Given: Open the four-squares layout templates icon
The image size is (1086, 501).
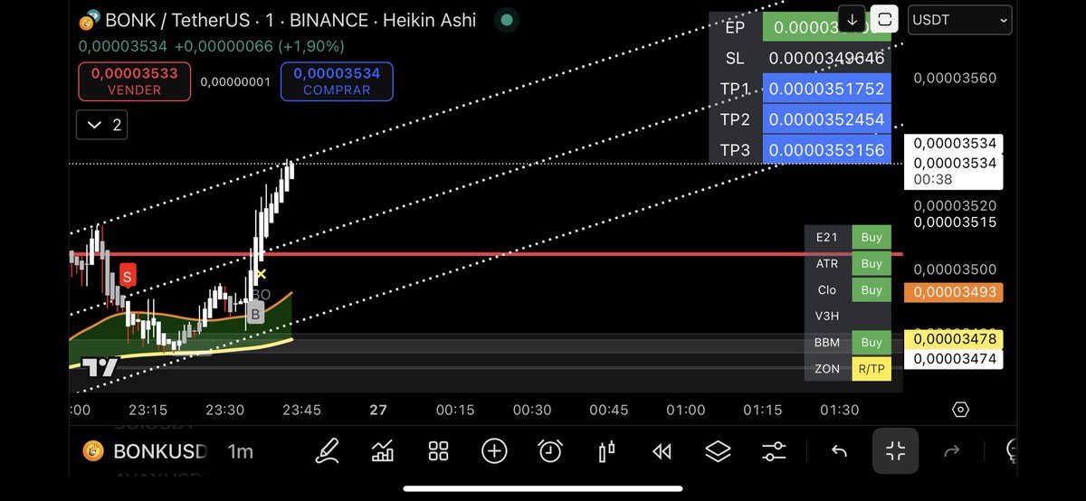Looking at the screenshot, I should 439,450.
